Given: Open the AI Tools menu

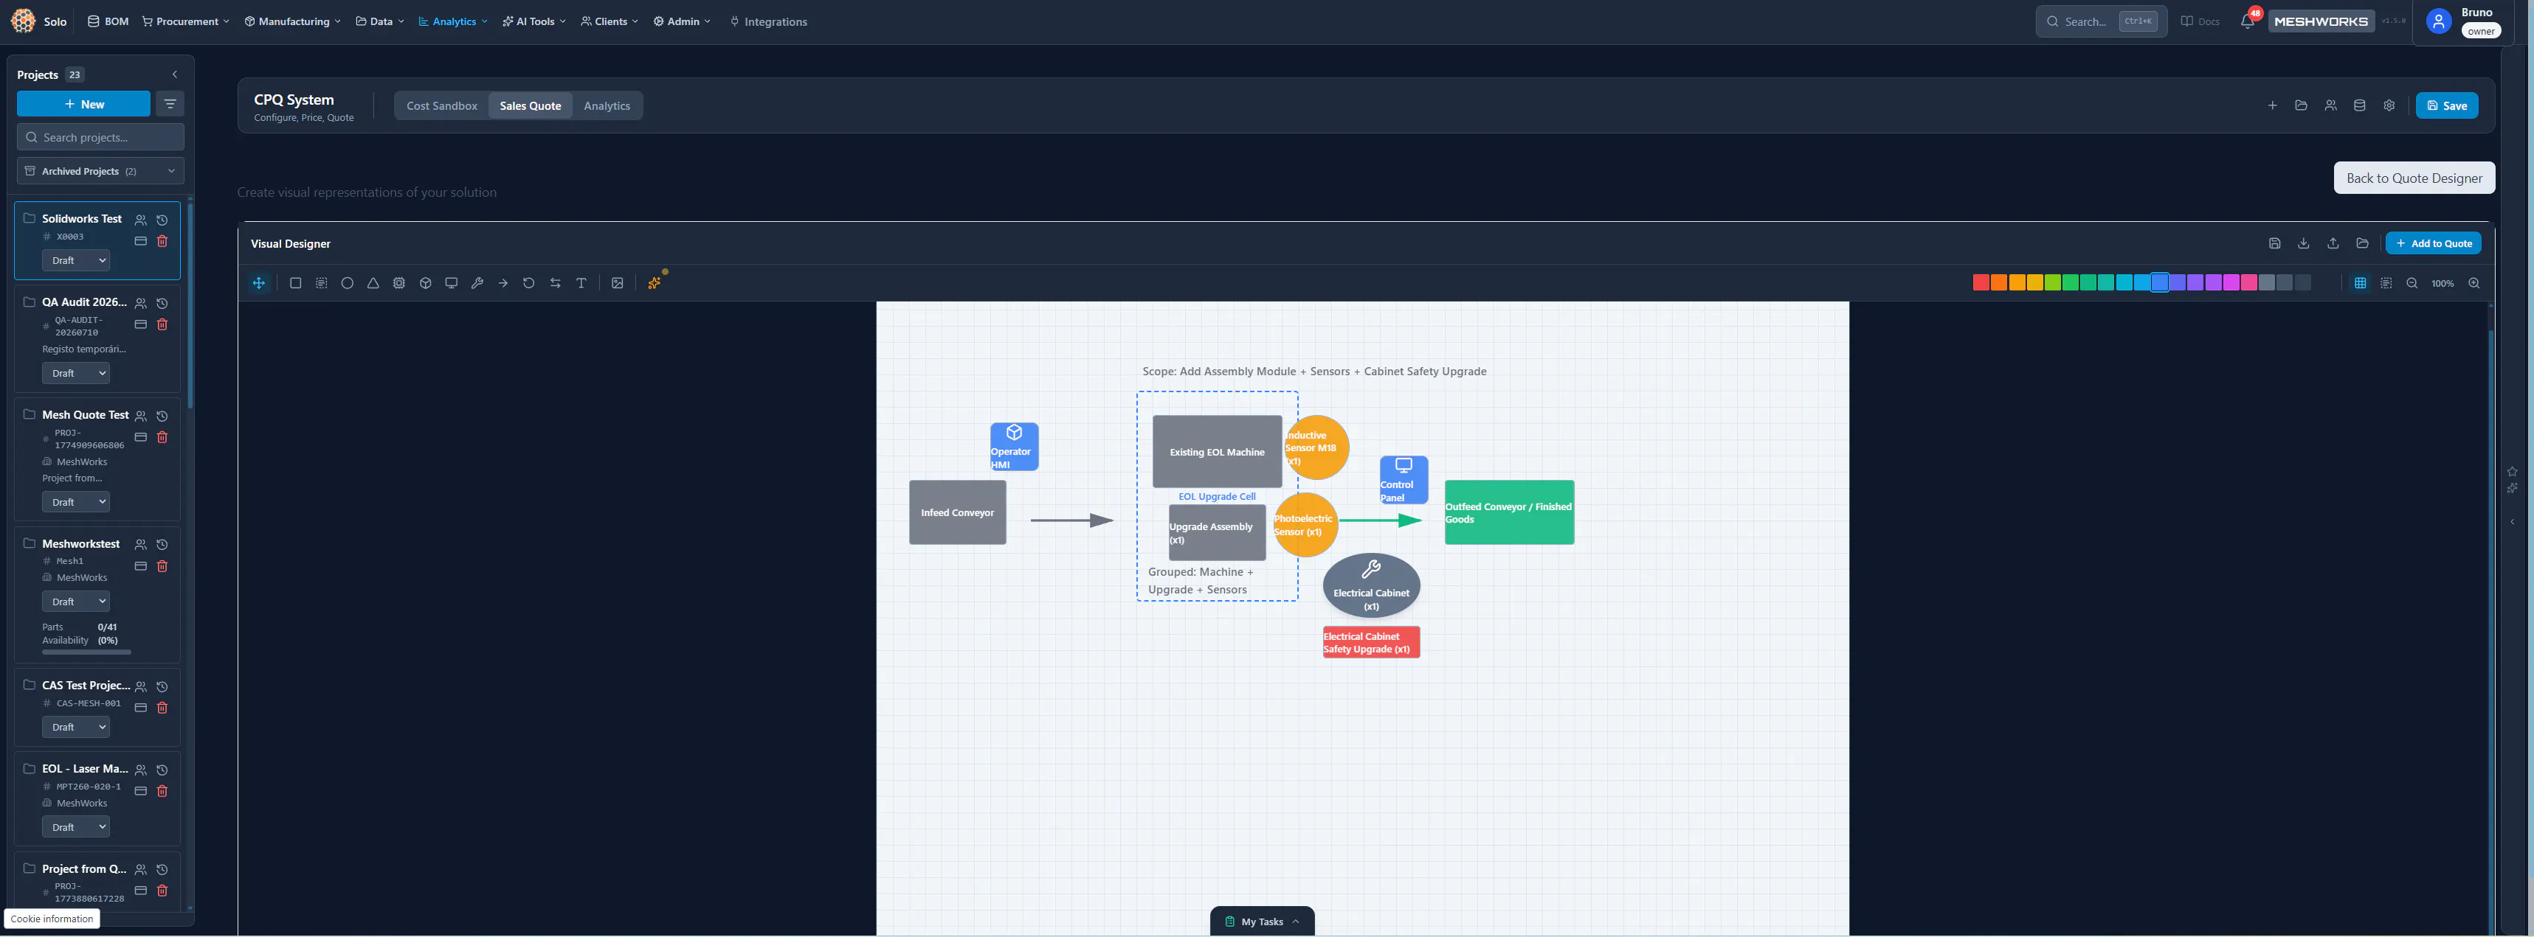Looking at the screenshot, I should 534,21.
